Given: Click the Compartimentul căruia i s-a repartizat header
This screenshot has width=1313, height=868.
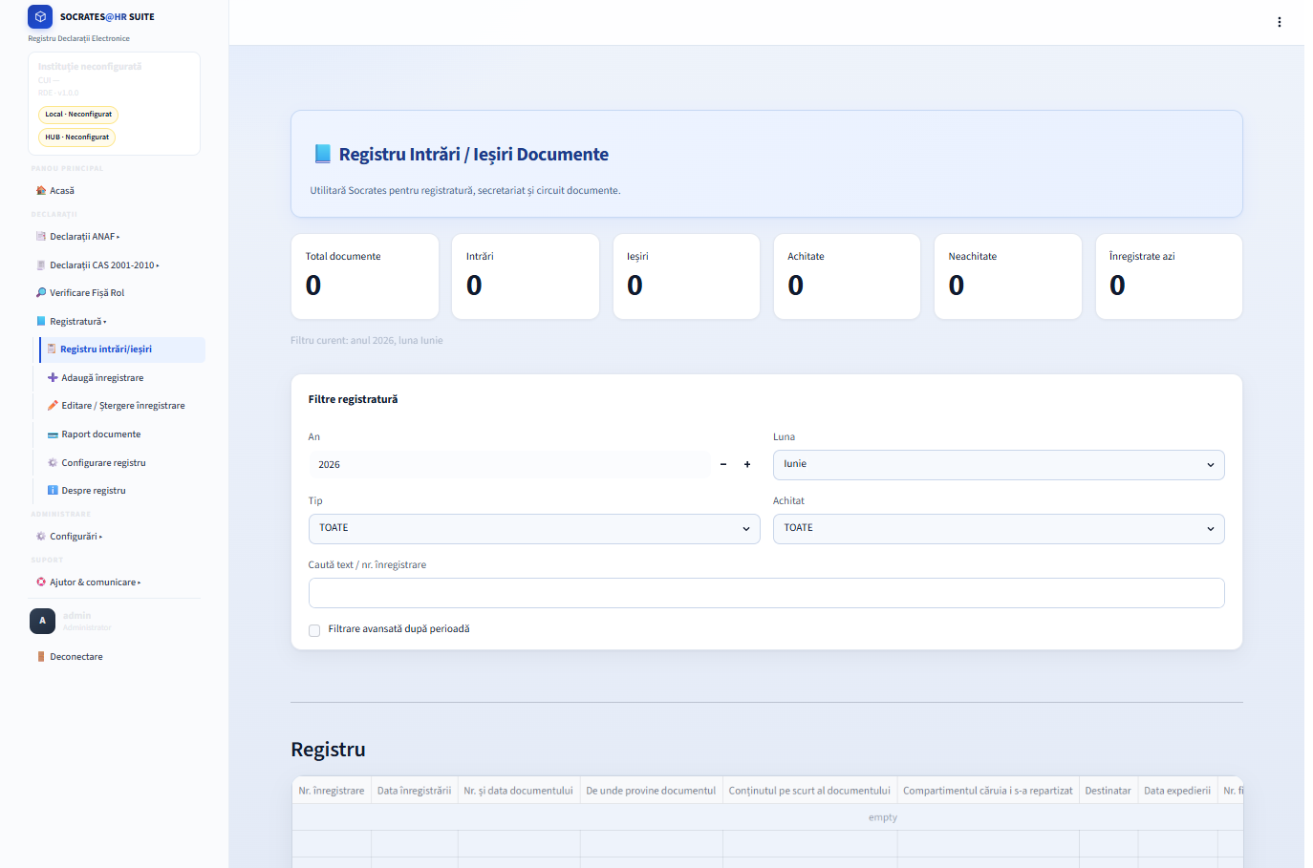Looking at the screenshot, I should click(988, 791).
